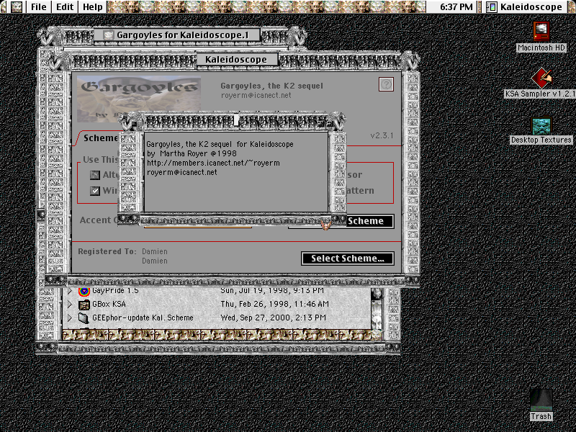576x432 pixels.
Task: Click the "GEEphor-update Kal. Scheme" file name
Action: click(143, 318)
